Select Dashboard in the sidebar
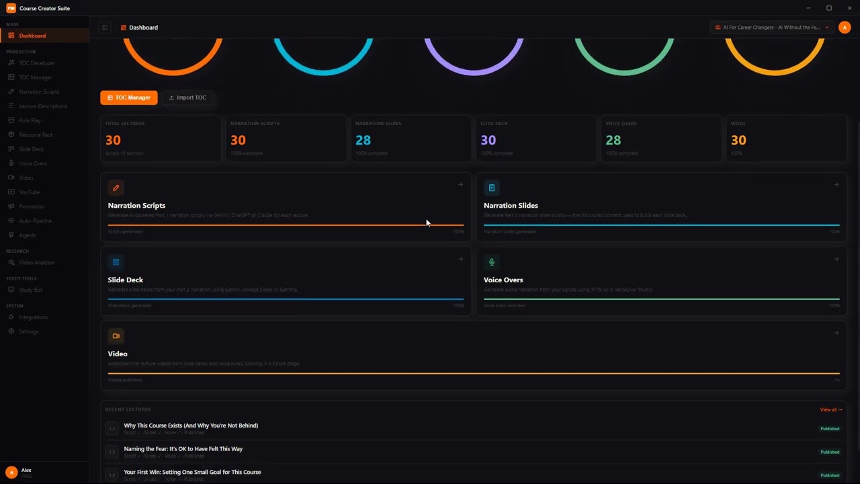Image resolution: width=860 pixels, height=484 pixels. point(44,36)
